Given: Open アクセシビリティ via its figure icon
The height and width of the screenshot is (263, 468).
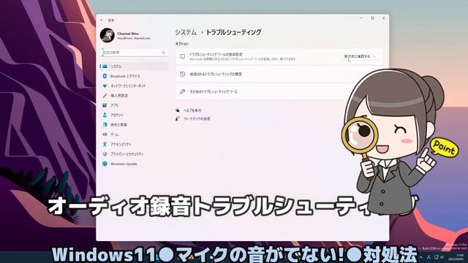Looking at the screenshot, I should click(105, 145).
